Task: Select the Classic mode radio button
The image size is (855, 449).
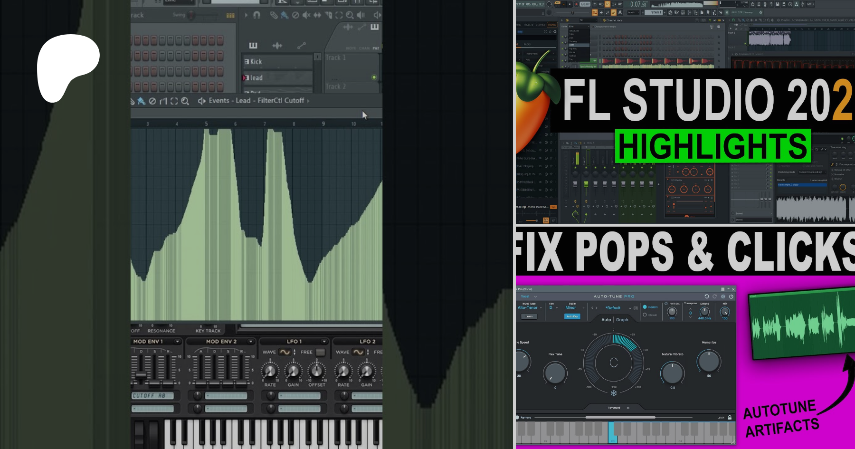Action: pyautogui.click(x=645, y=315)
